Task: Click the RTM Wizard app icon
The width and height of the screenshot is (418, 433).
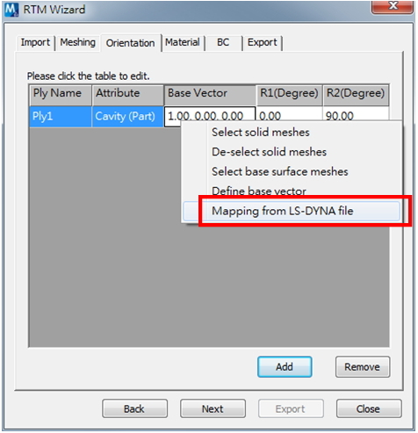Action: pos(11,10)
